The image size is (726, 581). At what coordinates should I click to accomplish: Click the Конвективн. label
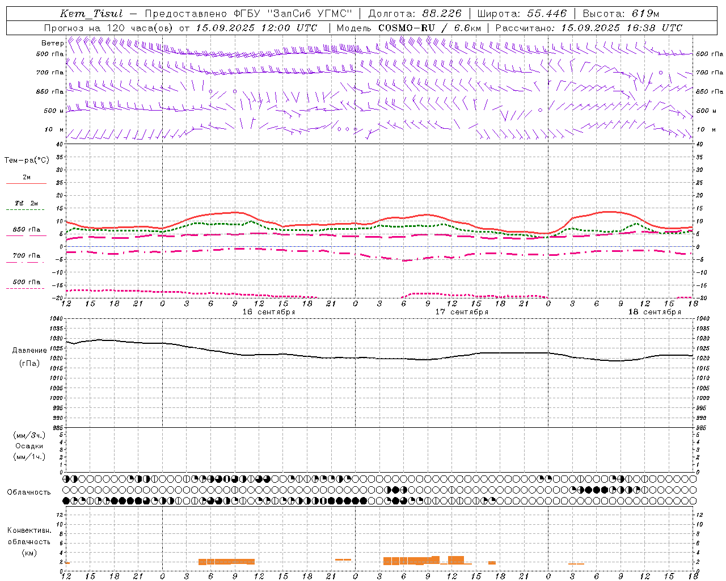[29, 531]
